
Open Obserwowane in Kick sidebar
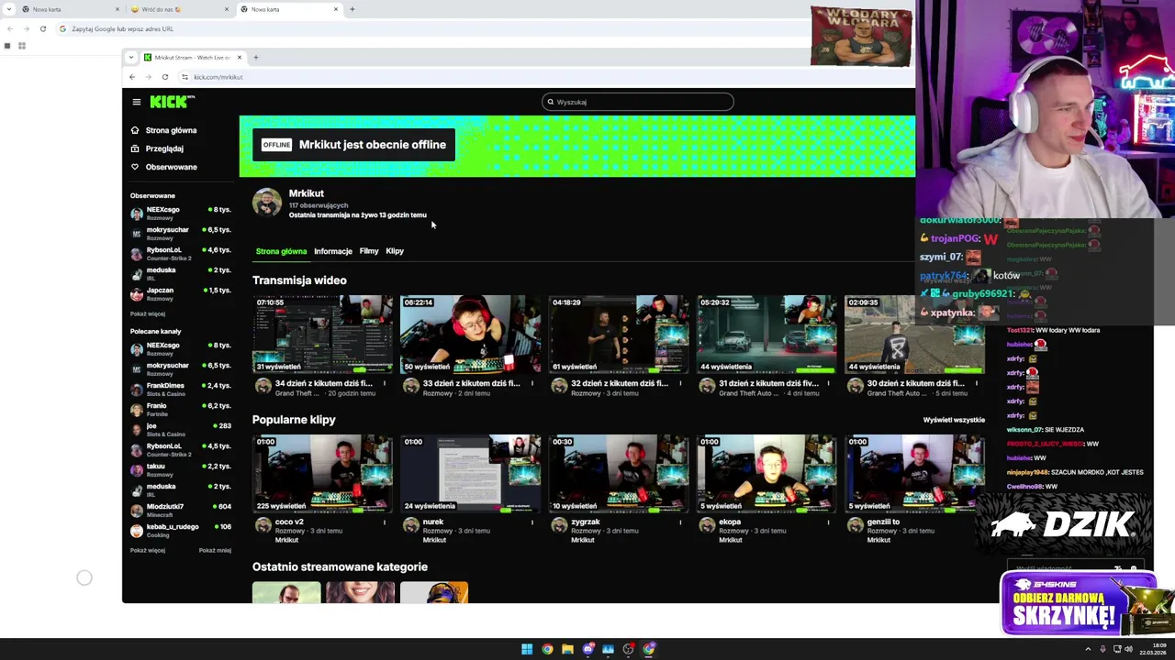pyautogui.click(x=171, y=167)
